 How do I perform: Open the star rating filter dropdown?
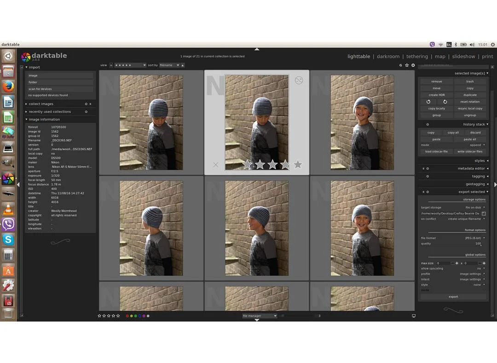click(130, 65)
